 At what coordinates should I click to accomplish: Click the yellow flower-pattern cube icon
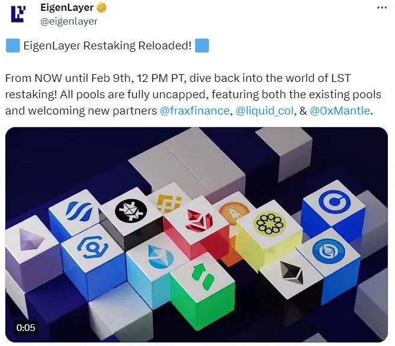pyautogui.click(x=270, y=224)
